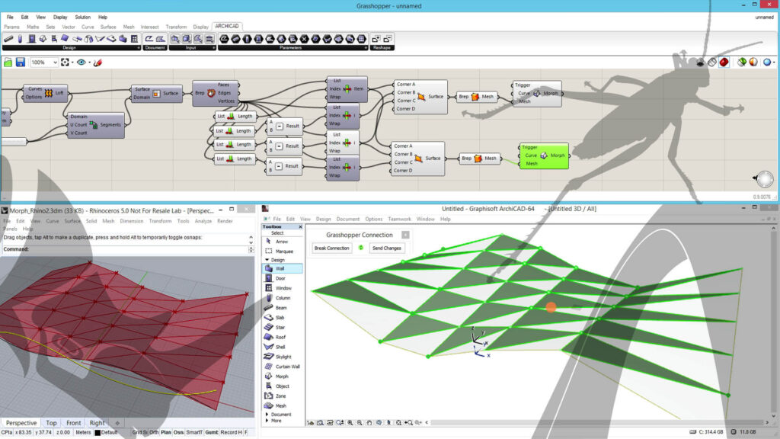Viewport: 780px width, 439px height.
Task: Select the Wall tool in ArchiCAD Toolbox
Action: pos(282,268)
